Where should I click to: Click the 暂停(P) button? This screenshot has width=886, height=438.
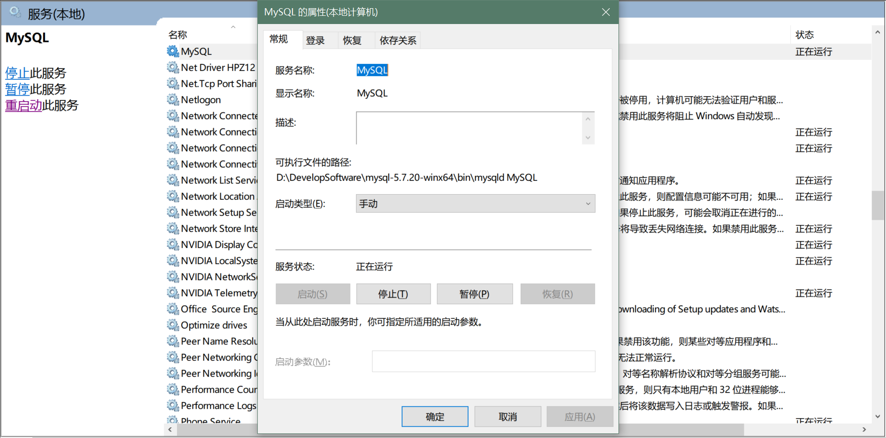click(475, 294)
